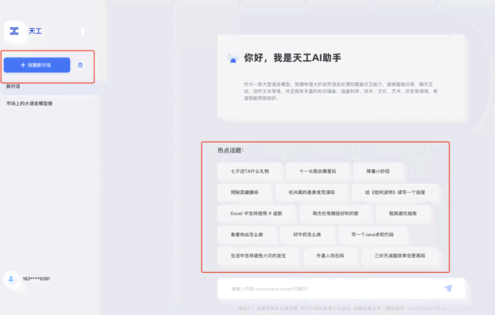Select the 三伏天减脂效率会更高吗 topic
495x315 pixels.
(x=399, y=256)
